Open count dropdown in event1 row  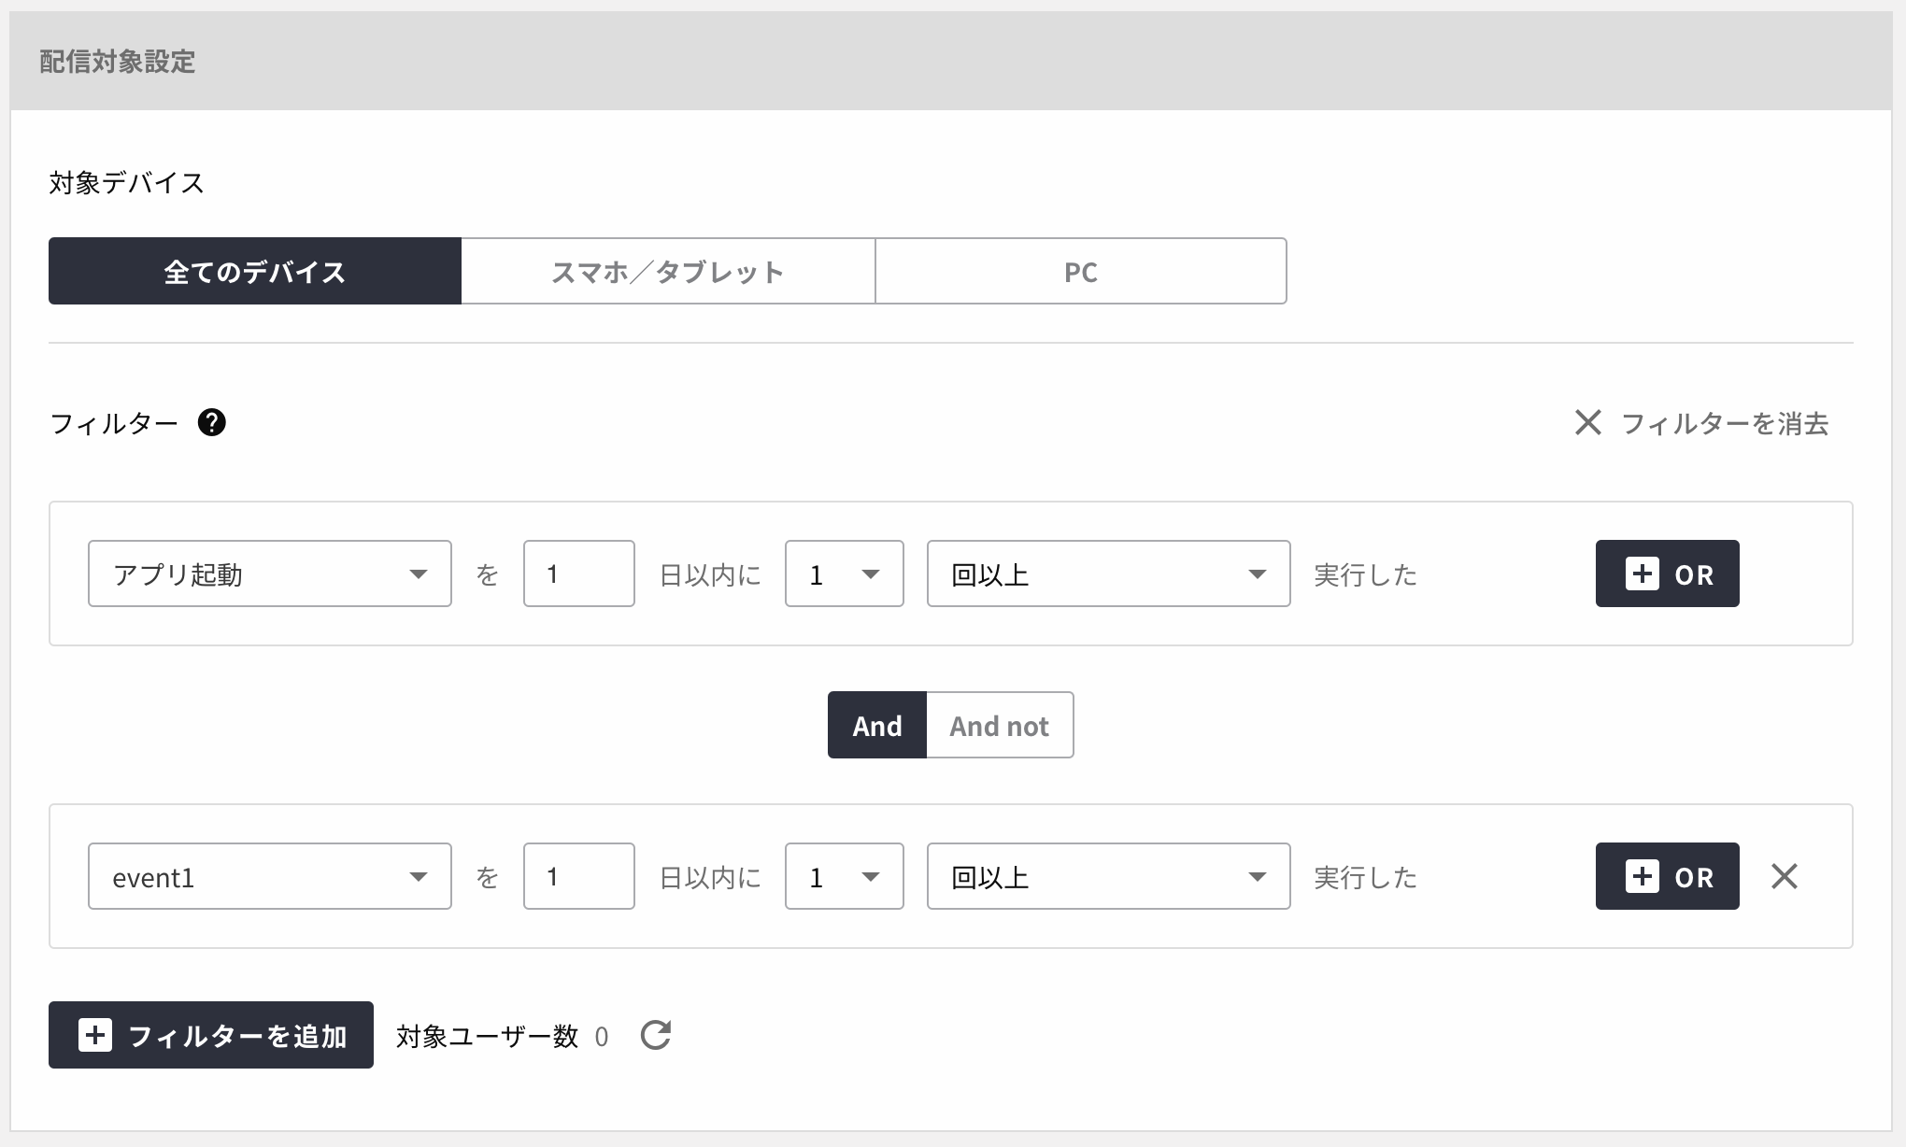click(x=845, y=876)
